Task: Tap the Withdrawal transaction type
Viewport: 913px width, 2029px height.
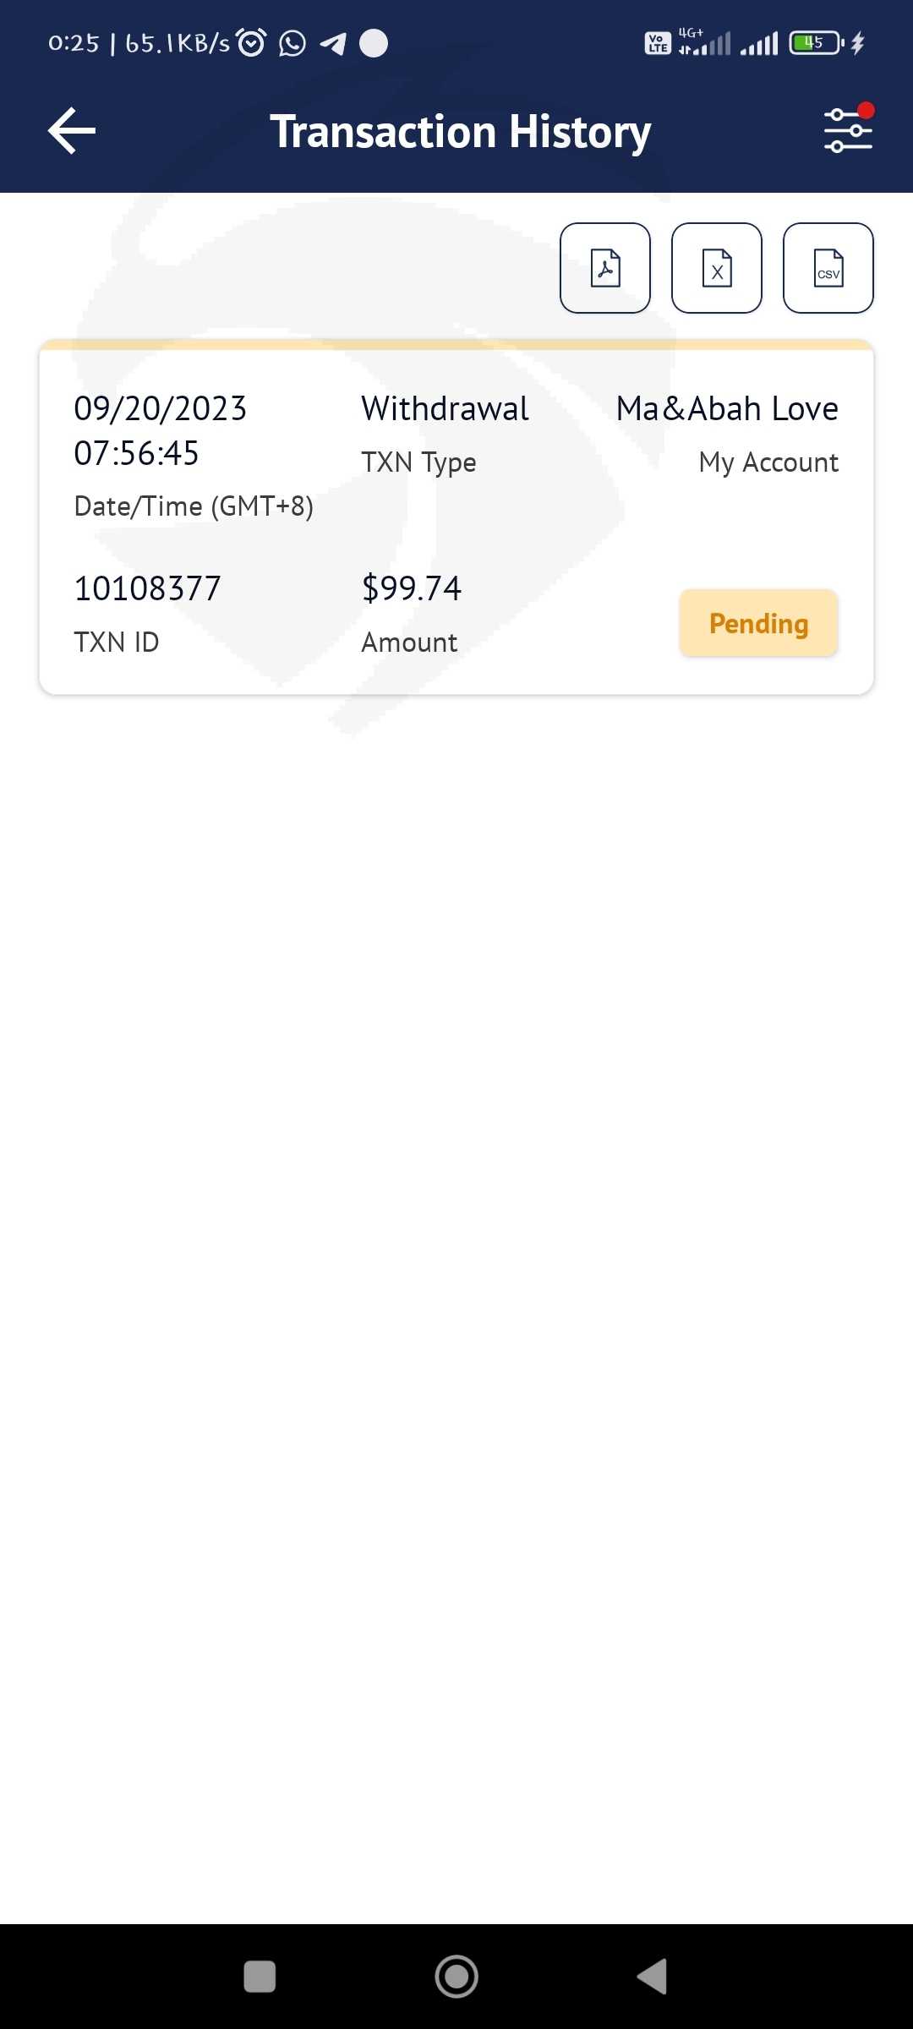Action: 445,409
